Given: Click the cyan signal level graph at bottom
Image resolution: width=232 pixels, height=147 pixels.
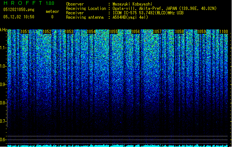Looking at the screenshot, I should [118, 146].
